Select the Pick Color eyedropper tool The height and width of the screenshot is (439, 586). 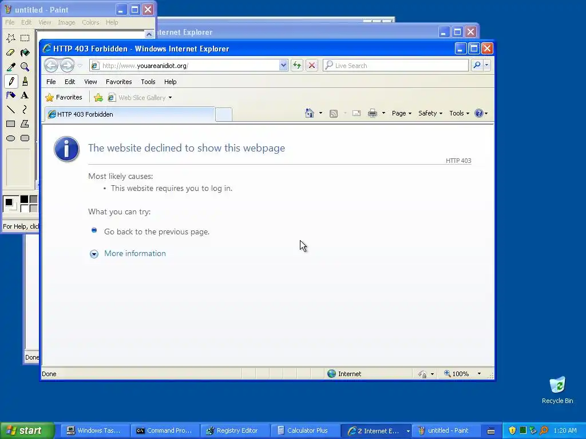pyautogui.click(x=11, y=67)
